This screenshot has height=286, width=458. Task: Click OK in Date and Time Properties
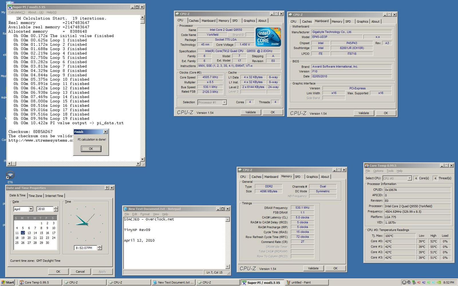coord(58,271)
